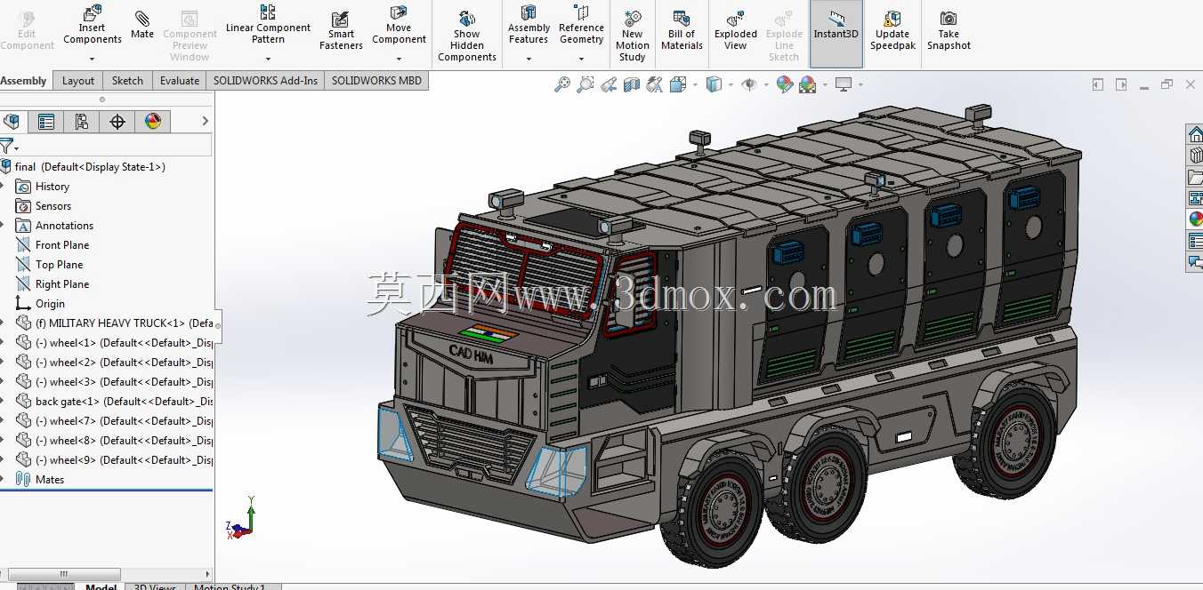Click Zoom to Area icon
This screenshot has height=590, width=1203.
click(585, 84)
